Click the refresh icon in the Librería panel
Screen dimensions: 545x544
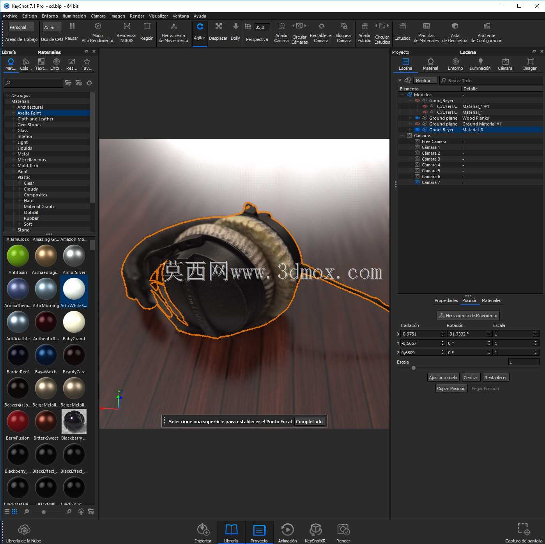click(x=89, y=83)
